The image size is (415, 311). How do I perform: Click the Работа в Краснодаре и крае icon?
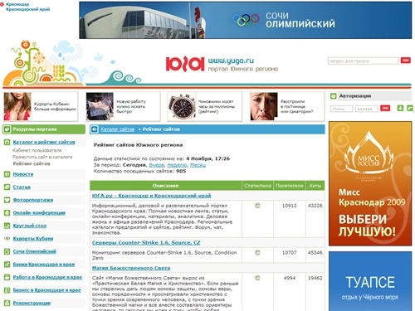coord(7,277)
